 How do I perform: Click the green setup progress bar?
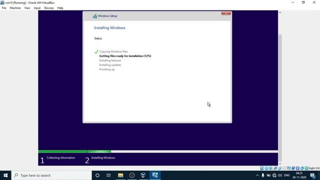tap(74, 151)
